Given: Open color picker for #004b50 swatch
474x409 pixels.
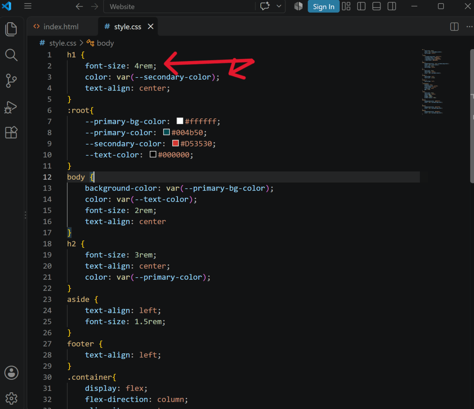Looking at the screenshot, I should click(166, 132).
